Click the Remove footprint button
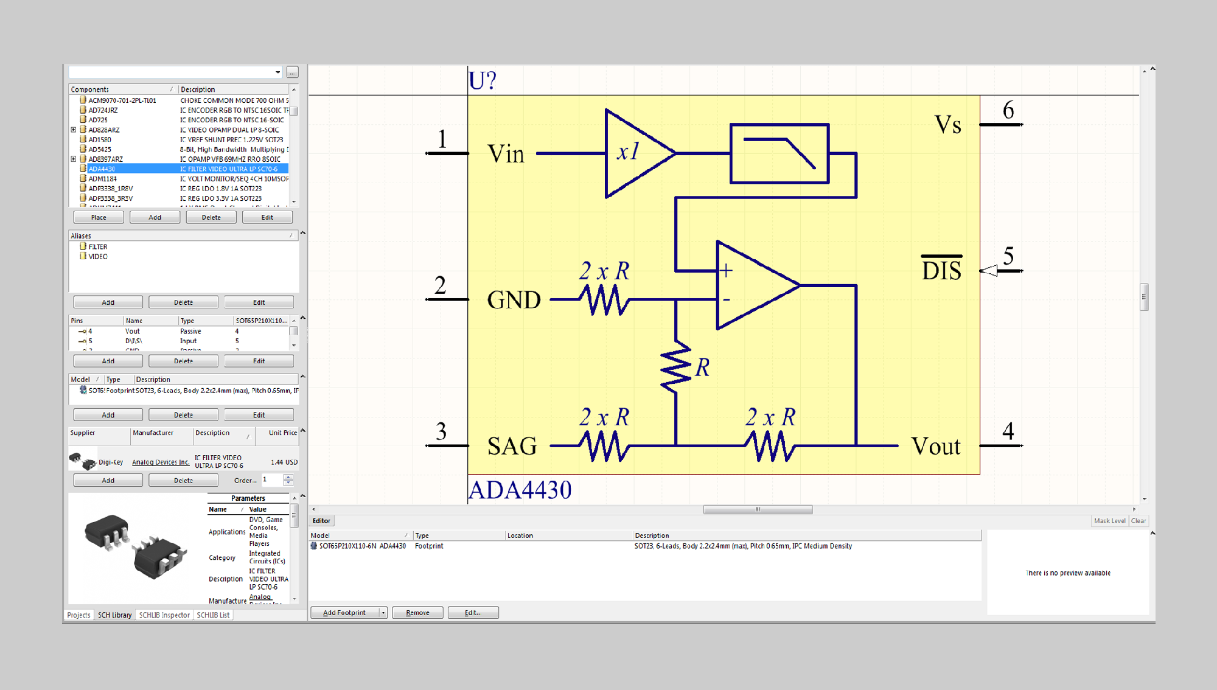Image resolution: width=1217 pixels, height=690 pixels. tap(417, 613)
